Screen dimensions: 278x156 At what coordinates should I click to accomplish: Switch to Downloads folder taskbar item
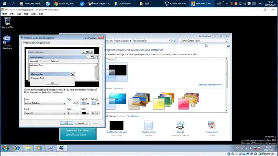[122, 3]
